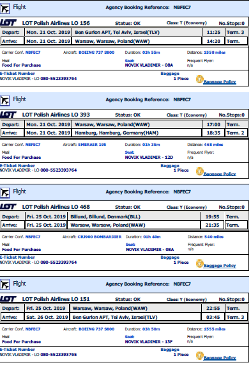This screenshot has height=365, width=251.
Task: Click seat 'NOVIK VLADIMIR - 13F'
Action: (x=149, y=342)
